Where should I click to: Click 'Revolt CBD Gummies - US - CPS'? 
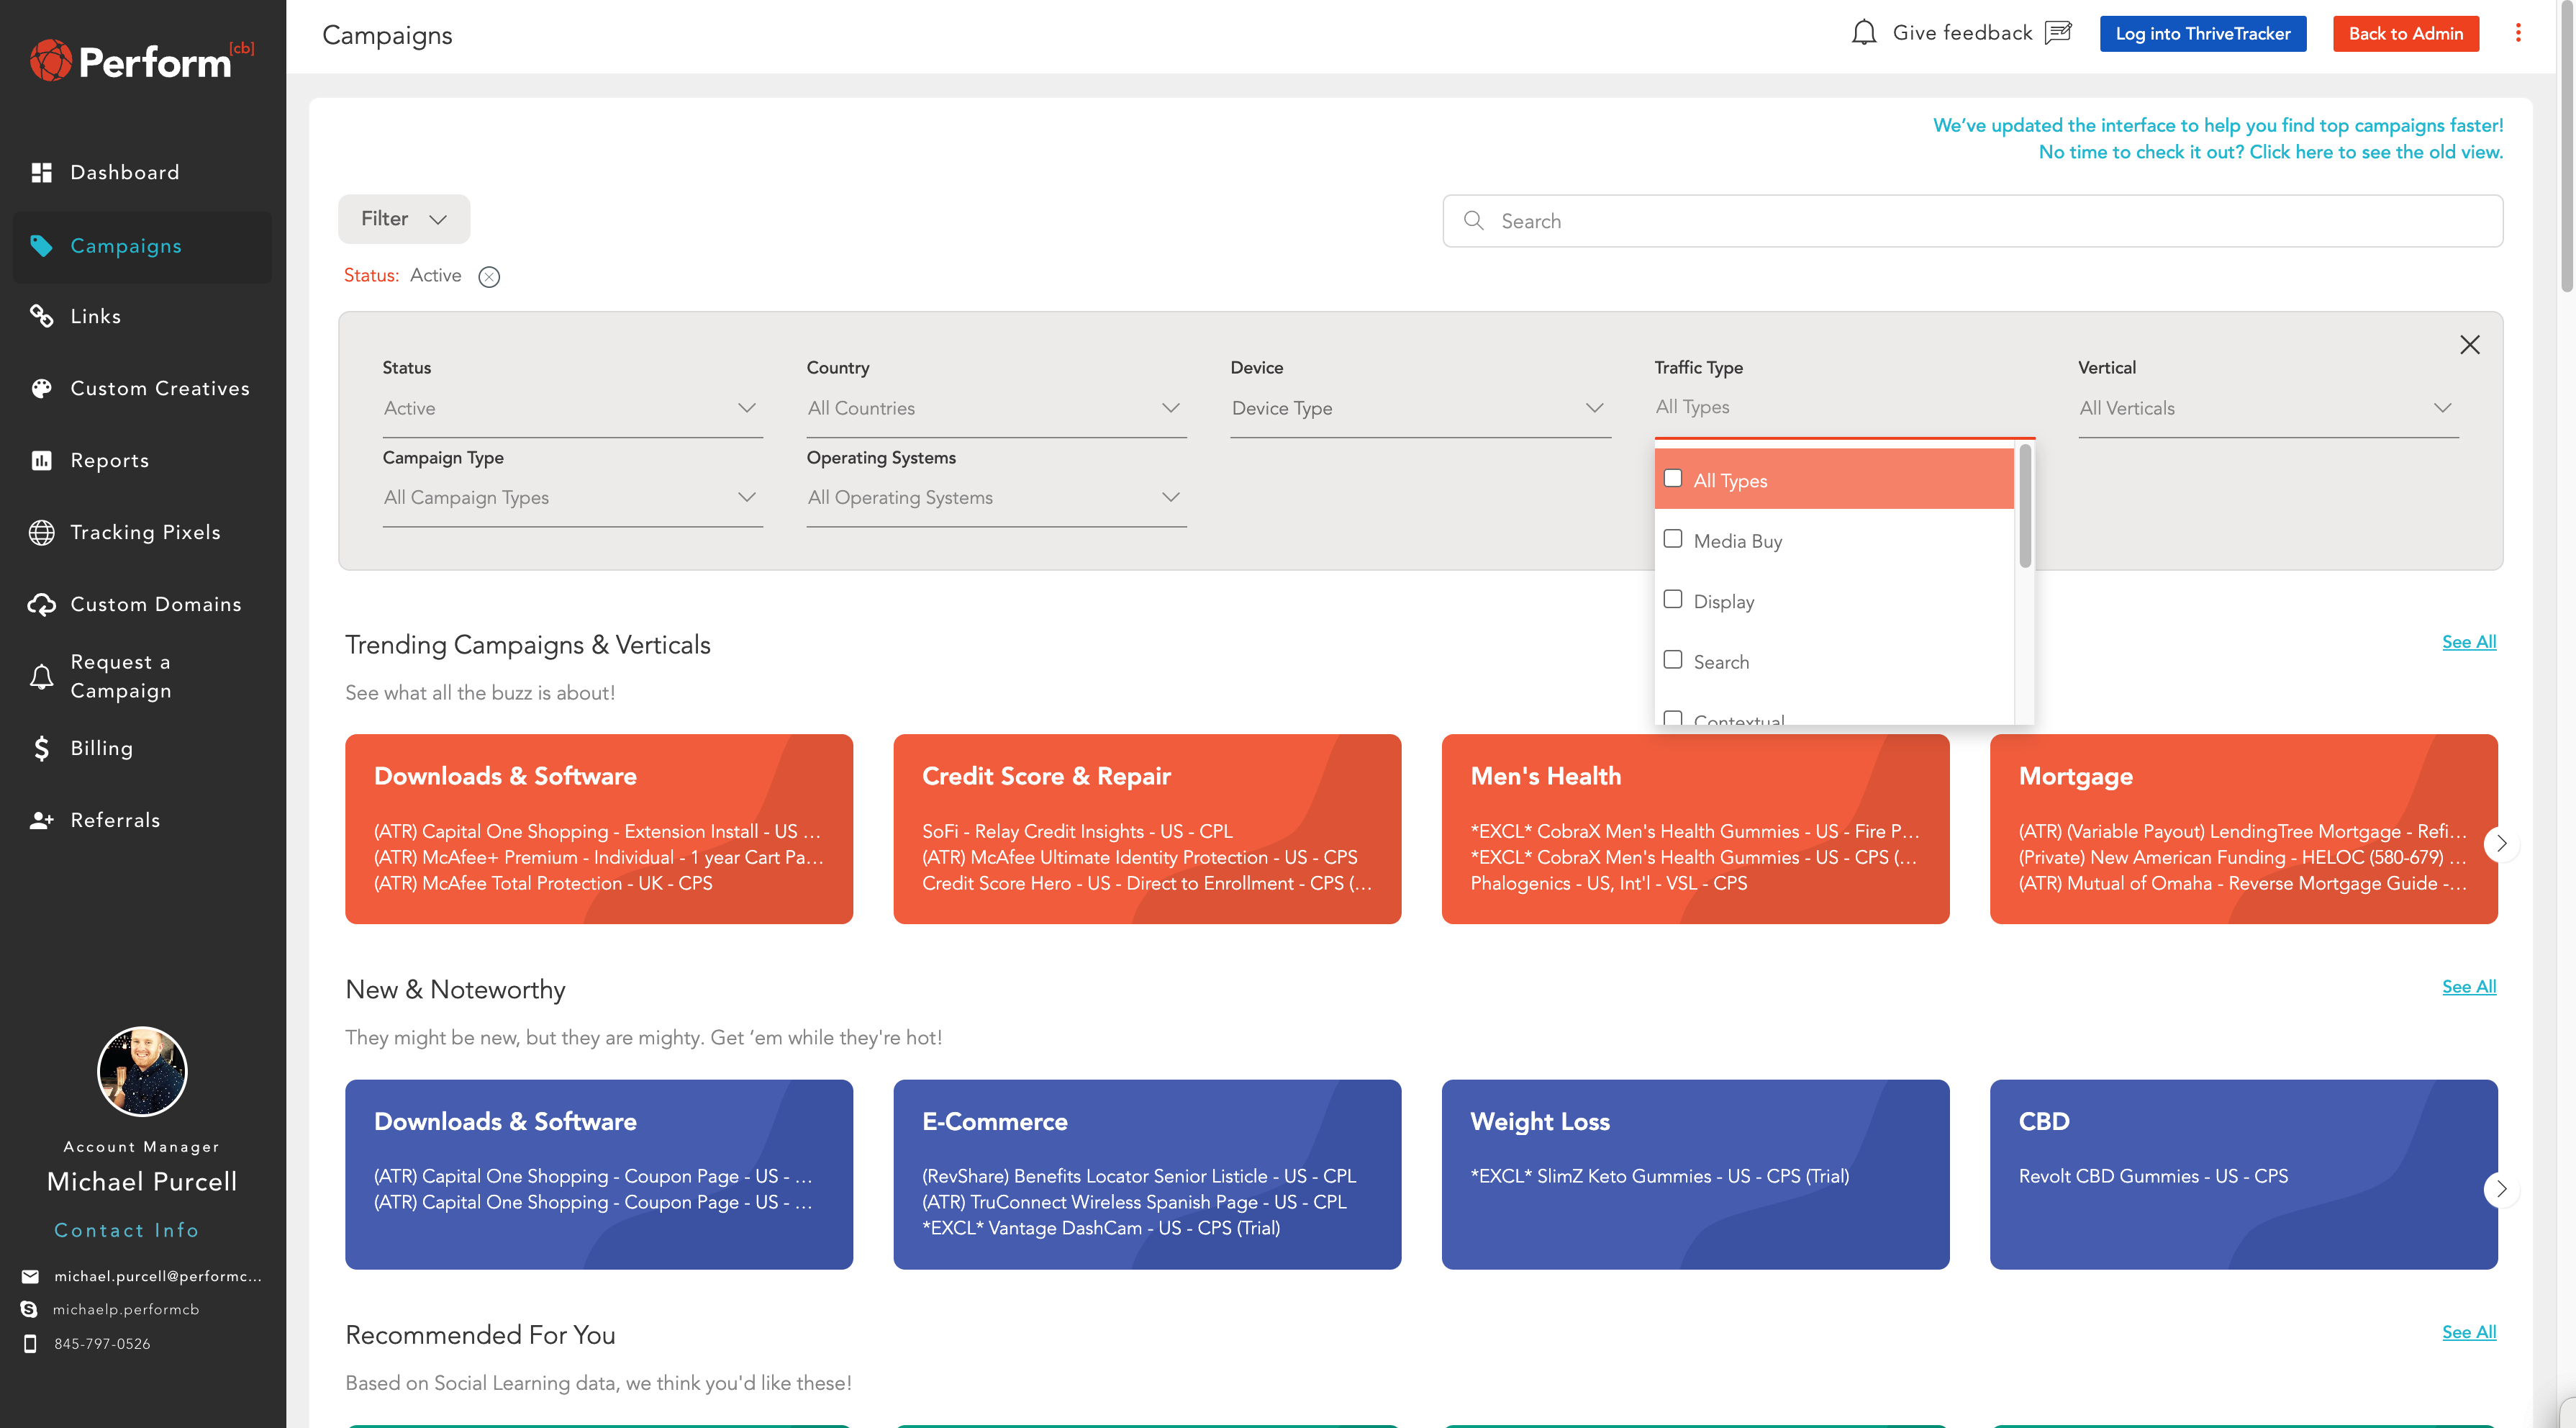[x=2152, y=1176]
